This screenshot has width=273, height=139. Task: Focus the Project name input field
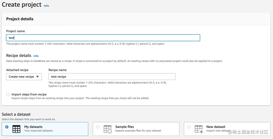coord(103,38)
